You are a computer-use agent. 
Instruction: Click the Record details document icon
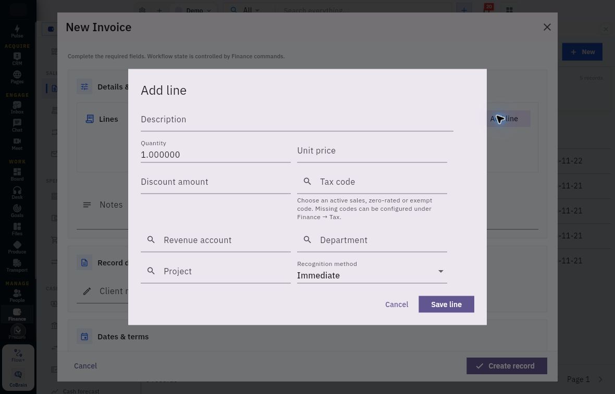84,262
